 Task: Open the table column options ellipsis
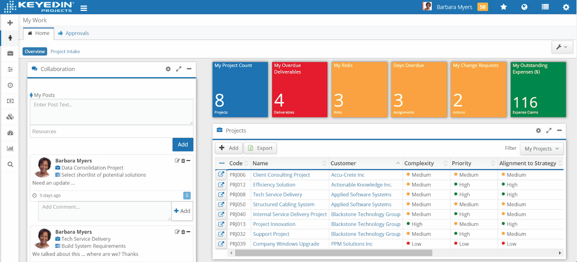pyautogui.click(x=222, y=163)
